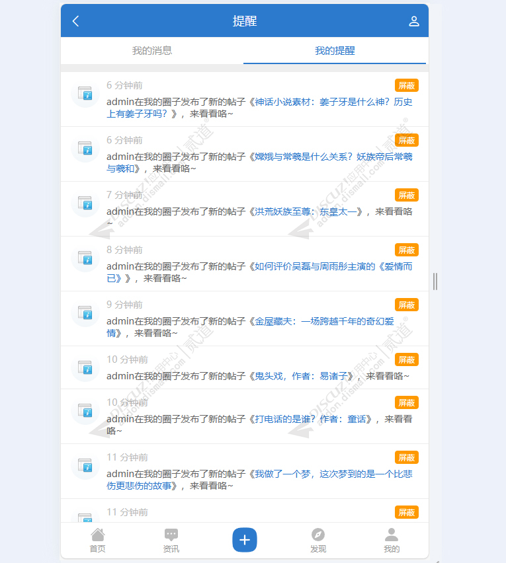Click 屏蔽 for the 爱情而已 notification
This screenshot has height=563, width=506.
pos(406,250)
